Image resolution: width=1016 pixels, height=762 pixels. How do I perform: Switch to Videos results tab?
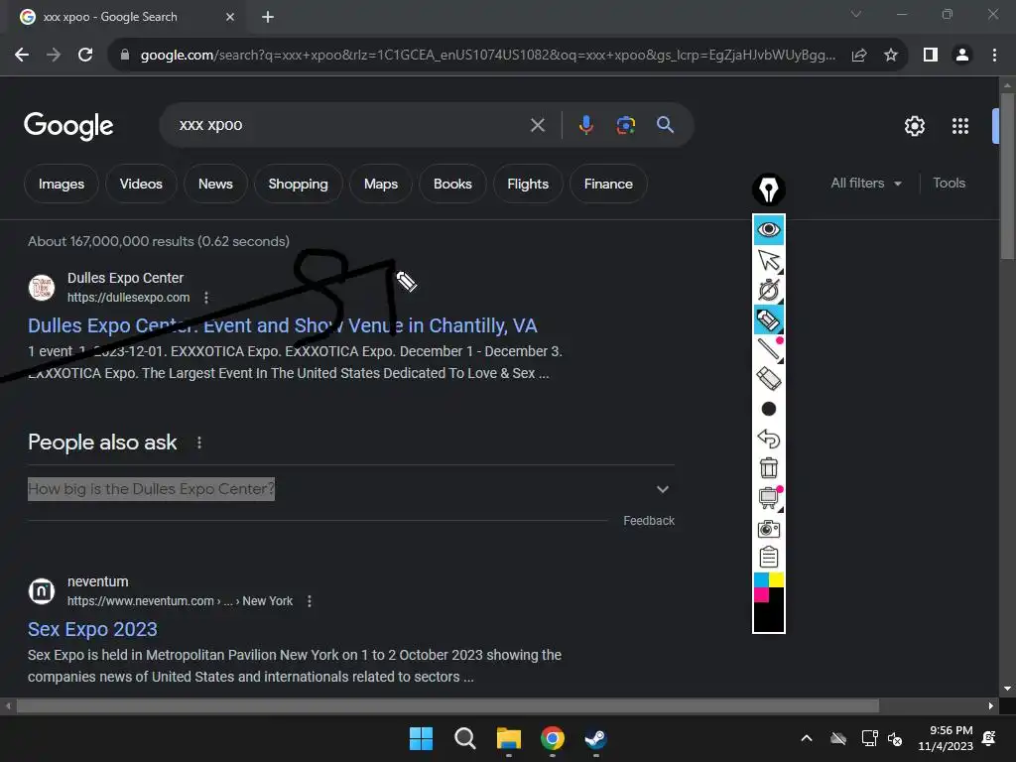(x=141, y=184)
